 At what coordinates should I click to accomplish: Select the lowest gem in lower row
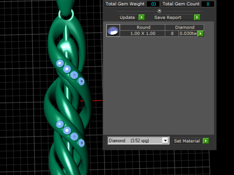point(81,143)
